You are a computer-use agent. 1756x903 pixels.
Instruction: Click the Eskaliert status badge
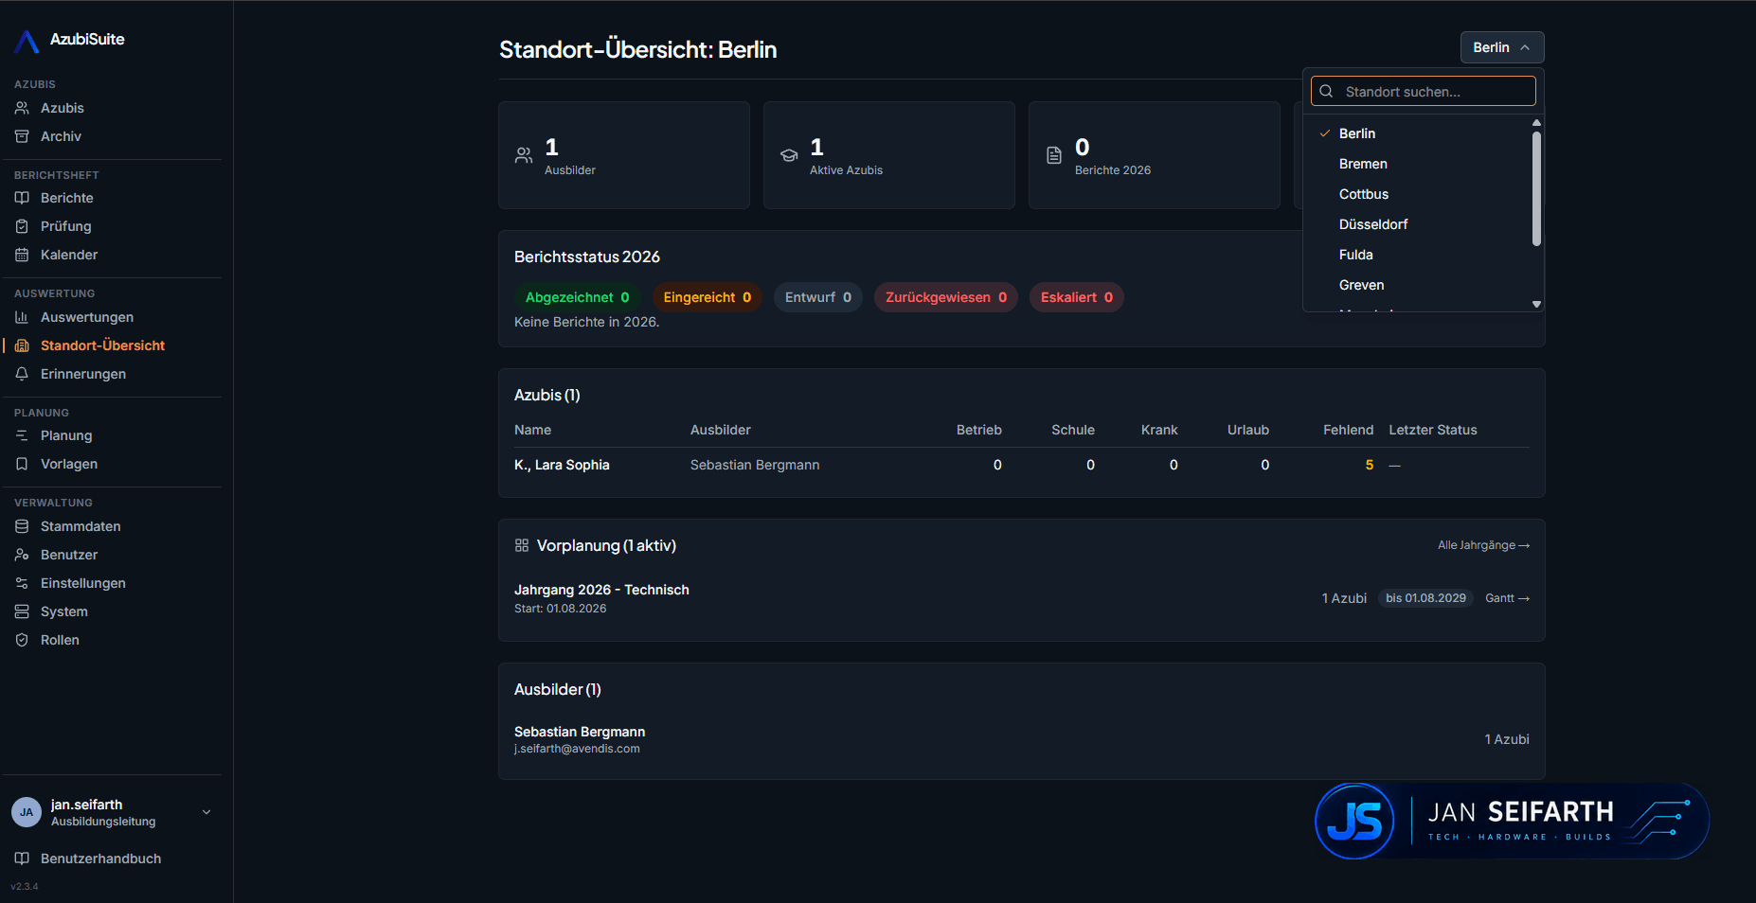click(x=1077, y=297)
